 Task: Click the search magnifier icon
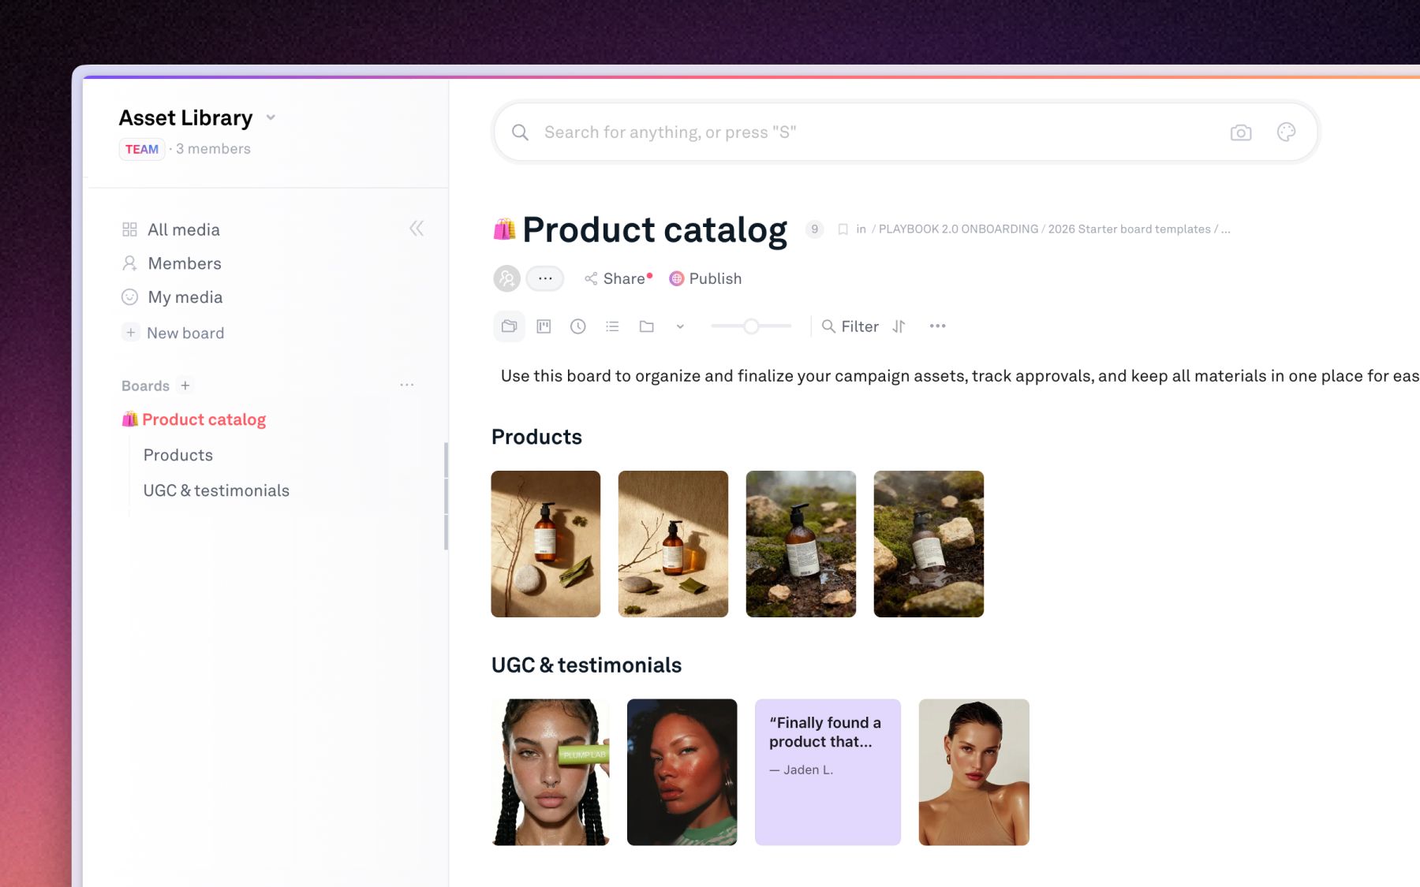tap(520, 132)
